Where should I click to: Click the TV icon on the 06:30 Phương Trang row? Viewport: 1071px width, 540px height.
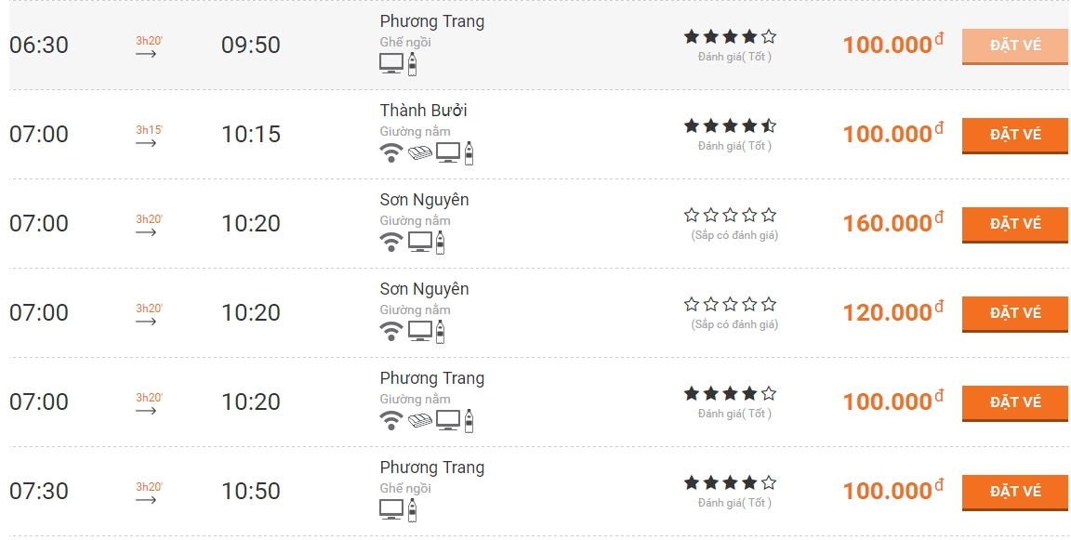coord(391,63)
